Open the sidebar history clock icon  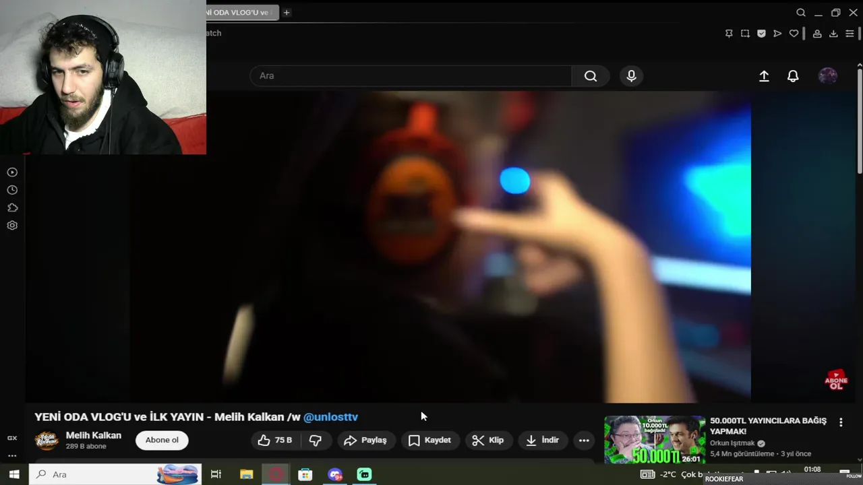pyautogui.click(x=12, y=191)
